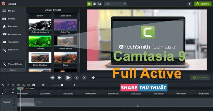
Task: Click the Visual Effects panel scrollbar
Action: 79,42
